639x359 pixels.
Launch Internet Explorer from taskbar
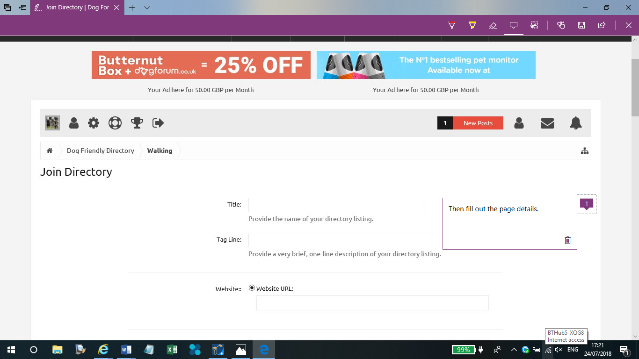103,350
